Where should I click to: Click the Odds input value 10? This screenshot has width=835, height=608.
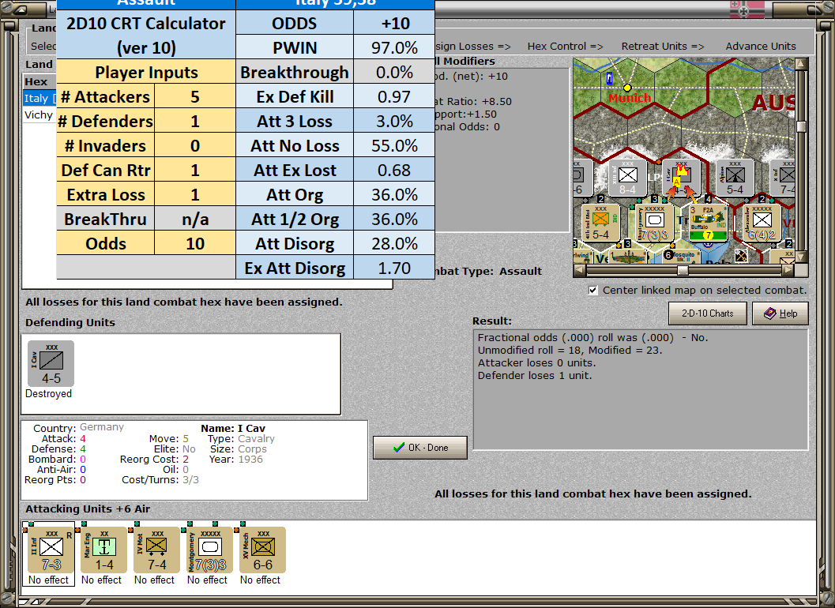click(x=195, y=244)
